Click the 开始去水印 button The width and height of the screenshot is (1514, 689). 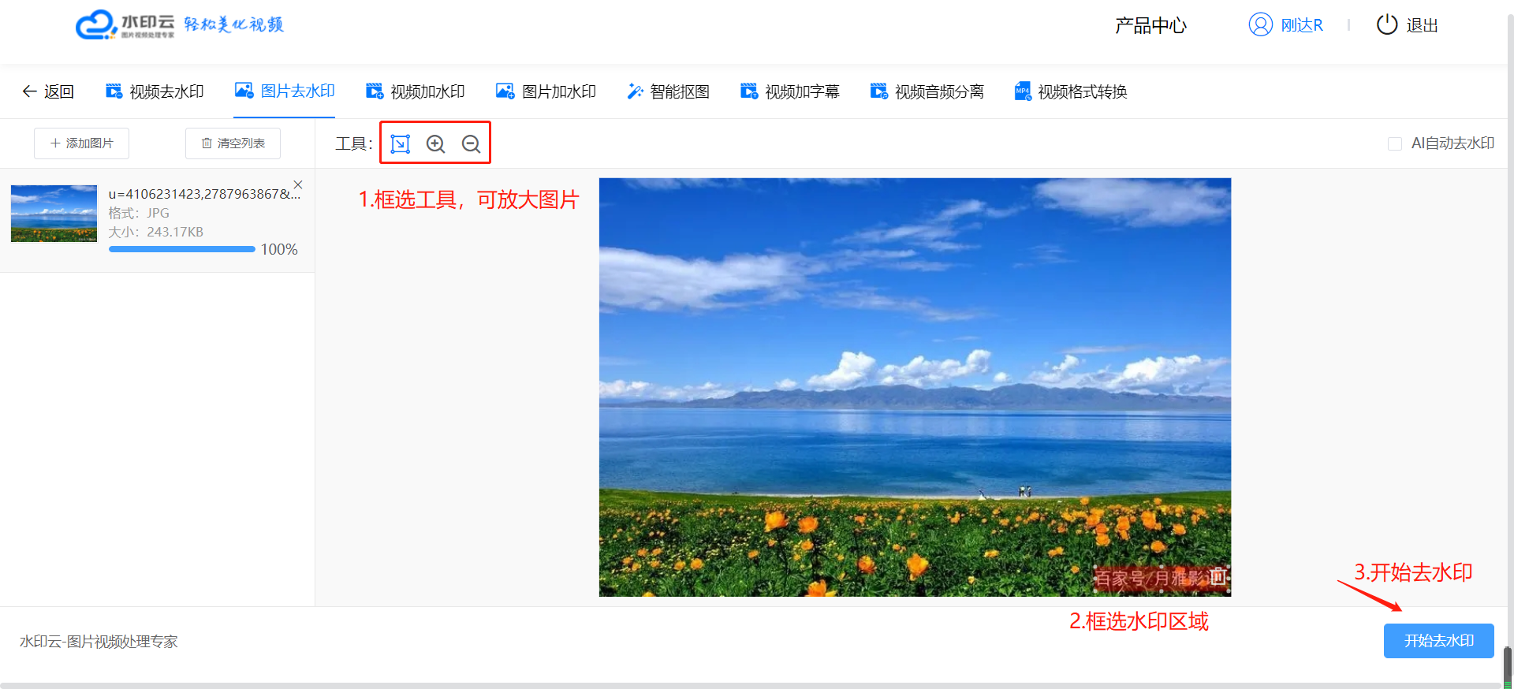point(1439,641)
